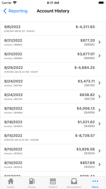The width and height of the screenshot is (106, 189).
Task: Select the 9/6/2022 CHECKS-09.02.22 entry
Action: [x=53, y=29]
